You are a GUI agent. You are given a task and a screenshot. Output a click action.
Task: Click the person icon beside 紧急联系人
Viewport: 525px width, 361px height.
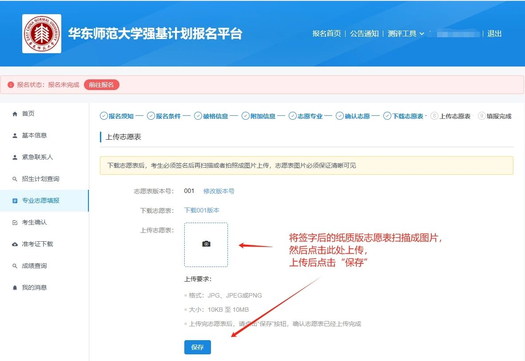pyautogui.click(x=15, y=157)
